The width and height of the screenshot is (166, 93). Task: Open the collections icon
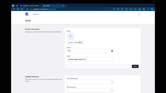click(140, 9)
